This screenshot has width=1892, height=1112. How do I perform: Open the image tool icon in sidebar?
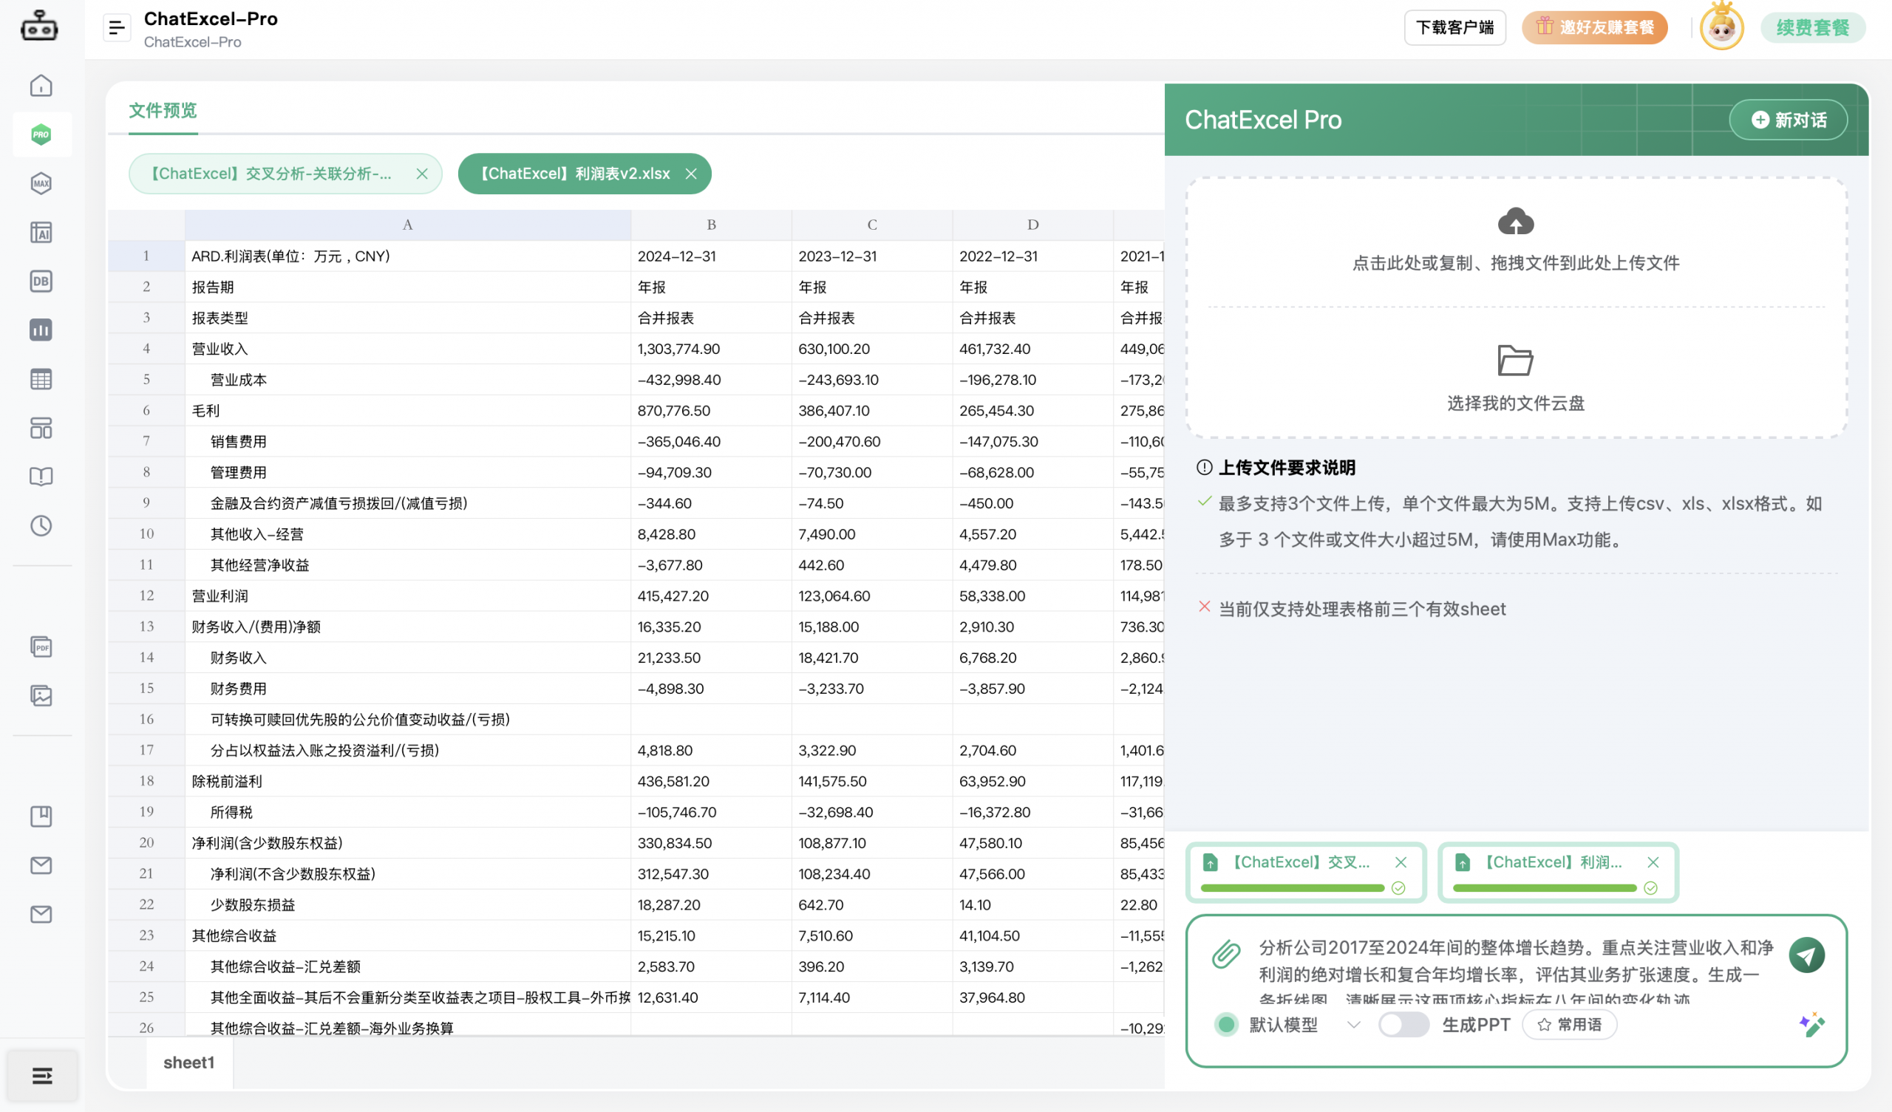(x=41, y=695)
